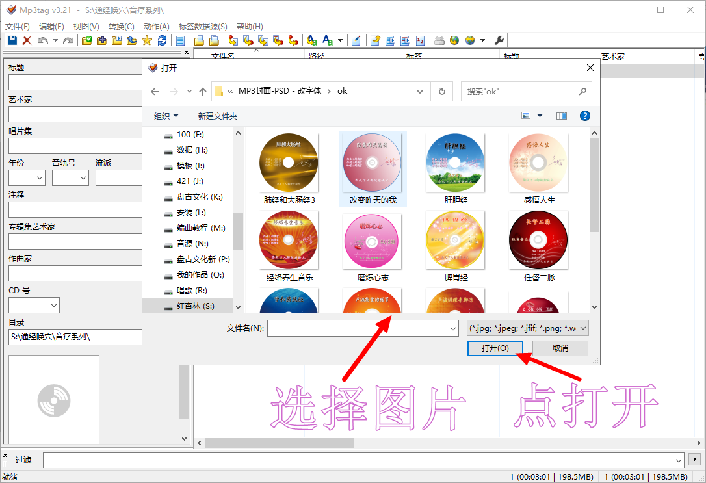
Task: Close the filter bar with its small X
Action: pos(5,456)
